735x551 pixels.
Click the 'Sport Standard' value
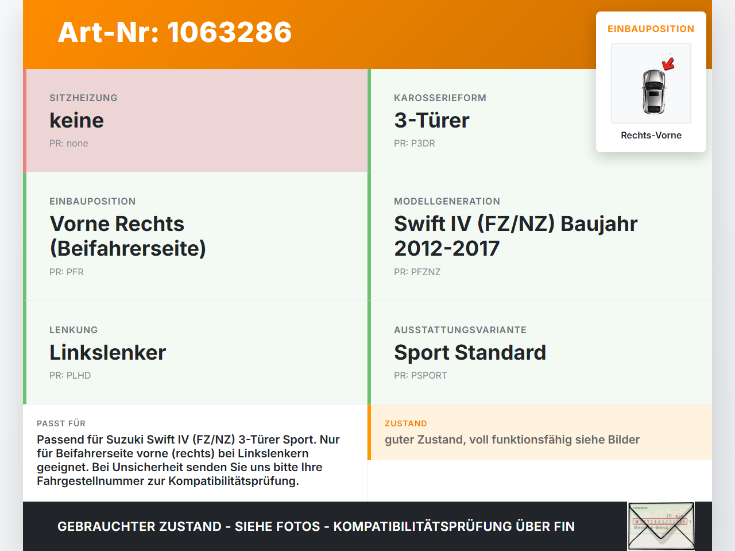pos(470,352)
